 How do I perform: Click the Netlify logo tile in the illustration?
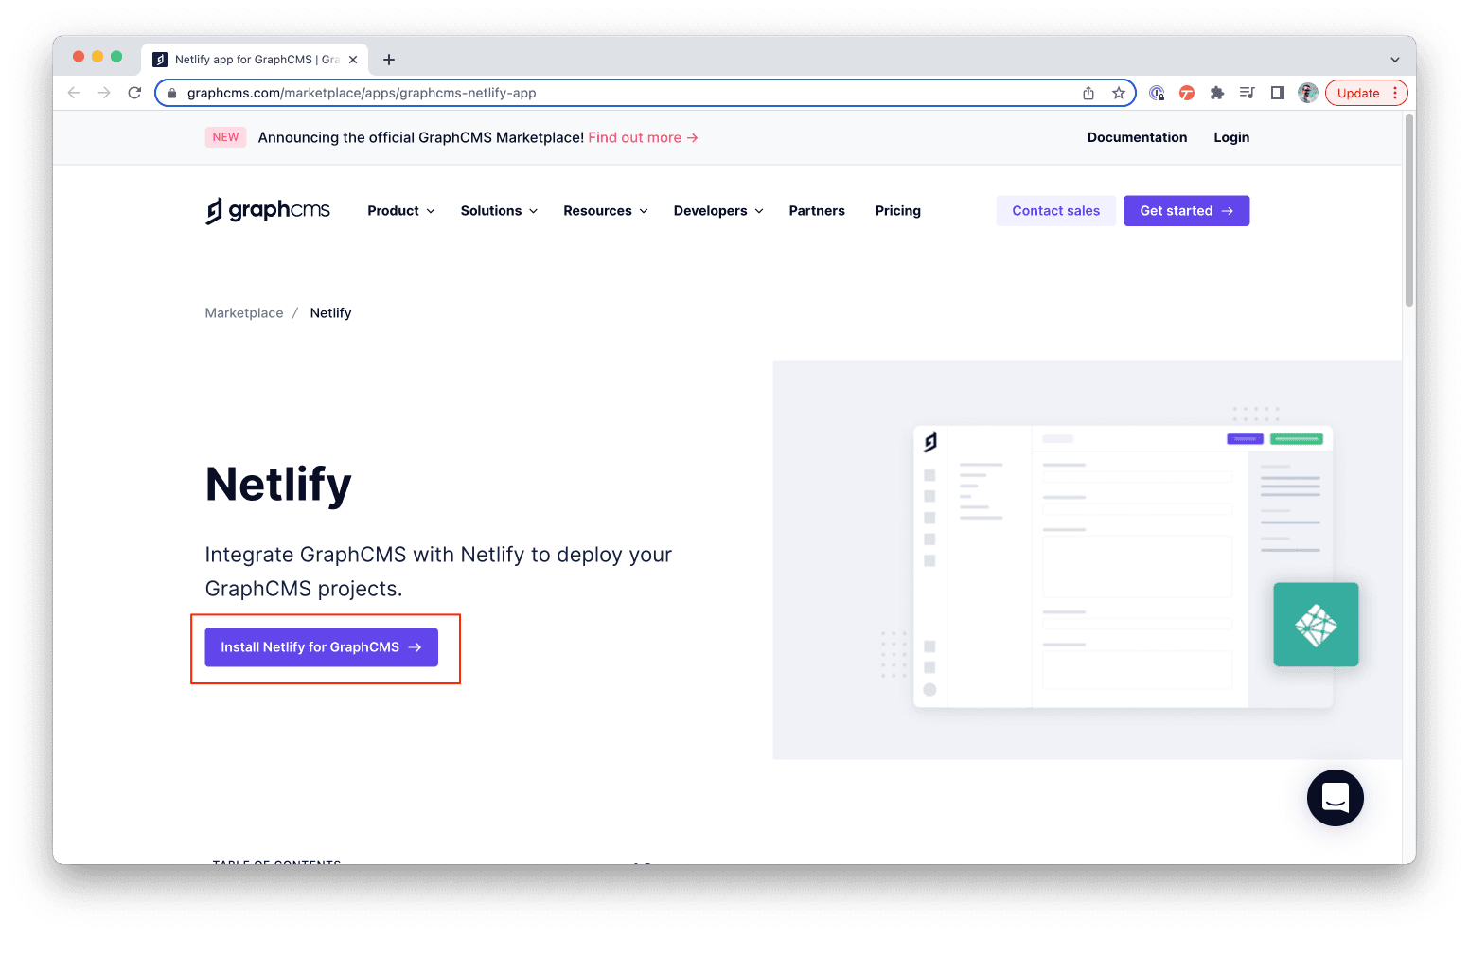1316,625
